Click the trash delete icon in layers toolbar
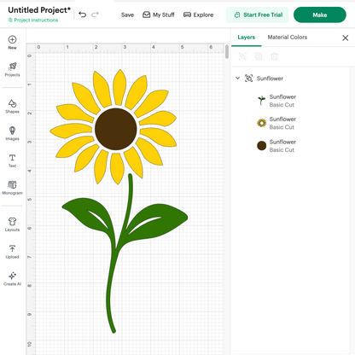The height and width of the screenshot is (355, 355). pyautogui.click(x=274, y=56)
